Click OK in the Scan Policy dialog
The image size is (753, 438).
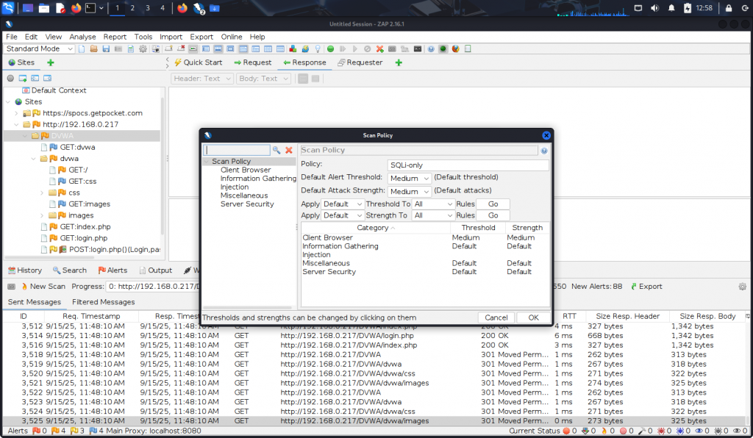pyautogui.click(x=533, y=317)
